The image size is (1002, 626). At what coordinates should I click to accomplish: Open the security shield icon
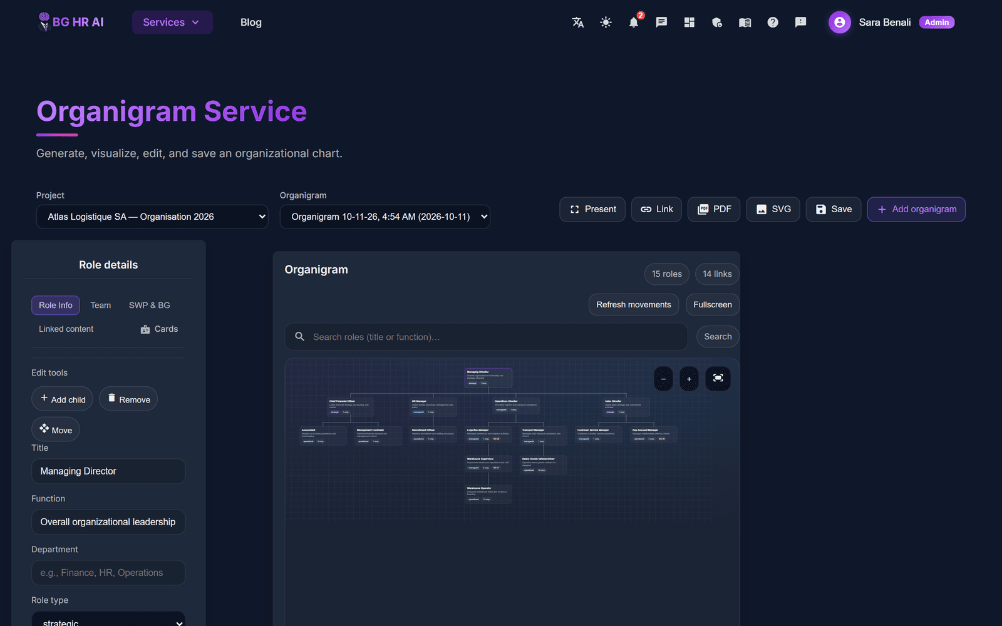tap(717, 23)
